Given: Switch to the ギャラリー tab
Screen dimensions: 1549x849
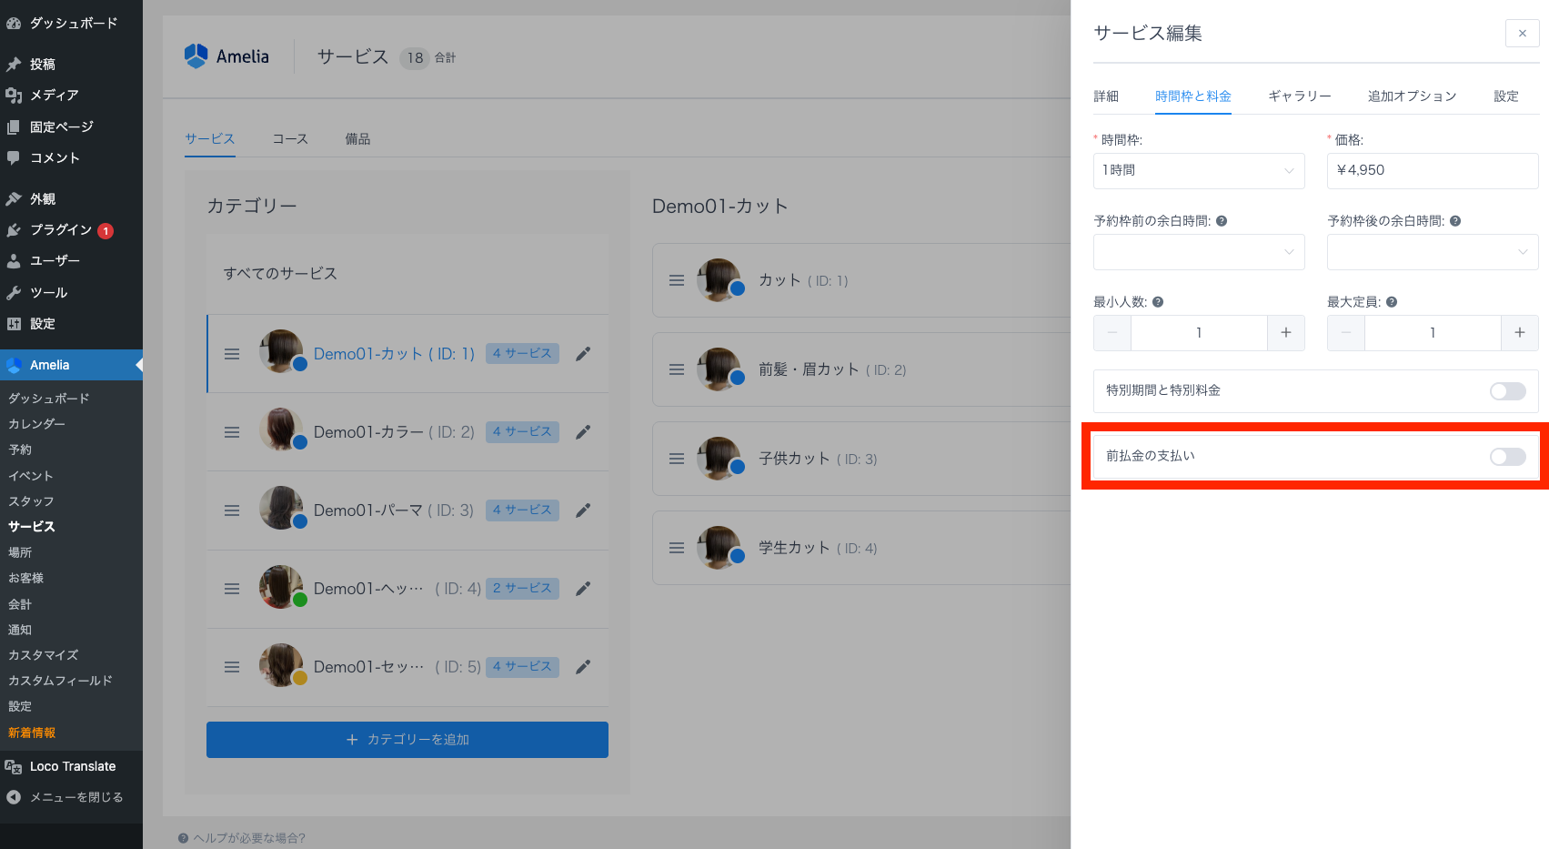Looking at the screenshot, I should (x=1299, y=96).
